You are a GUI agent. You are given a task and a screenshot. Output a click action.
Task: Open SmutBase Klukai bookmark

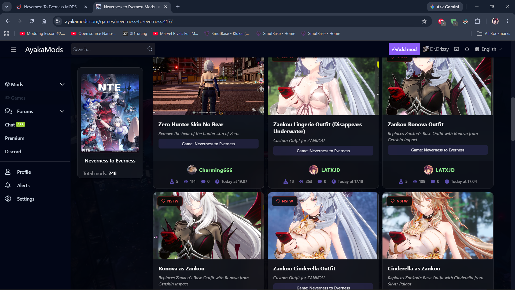tap(227, 34)
